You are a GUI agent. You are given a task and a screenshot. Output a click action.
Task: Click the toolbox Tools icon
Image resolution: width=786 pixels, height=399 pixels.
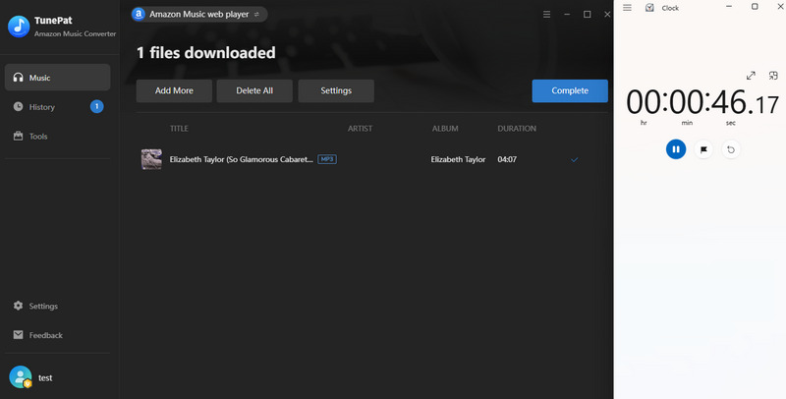coord(18,136)
